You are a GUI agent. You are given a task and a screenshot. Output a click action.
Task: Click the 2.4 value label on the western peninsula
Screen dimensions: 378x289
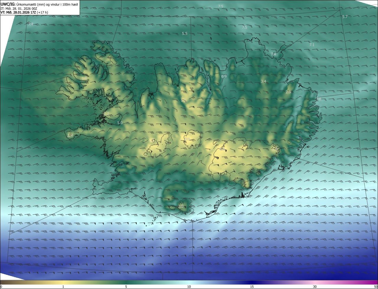[70, 135]
